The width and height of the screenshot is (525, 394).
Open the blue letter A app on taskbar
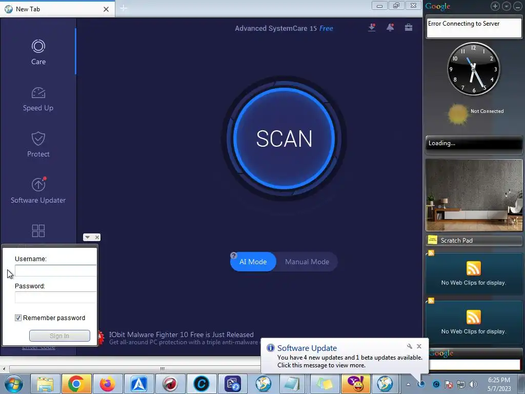click(138, 384)
